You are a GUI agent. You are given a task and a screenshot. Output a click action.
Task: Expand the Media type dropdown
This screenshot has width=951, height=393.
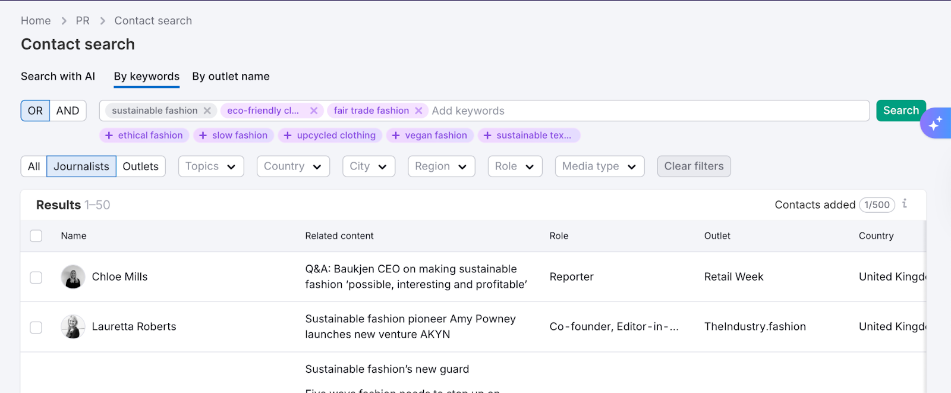pyautogui.click(x=599, y=166)
